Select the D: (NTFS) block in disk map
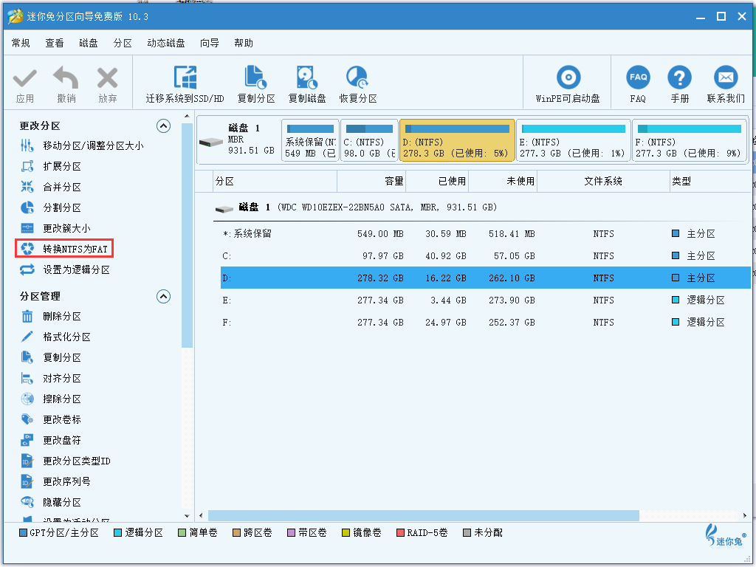Screen dimensions: 756x567 [x=457, y=140]
